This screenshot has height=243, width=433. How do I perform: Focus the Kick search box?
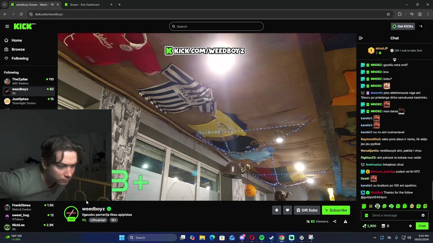click(216, 26)
